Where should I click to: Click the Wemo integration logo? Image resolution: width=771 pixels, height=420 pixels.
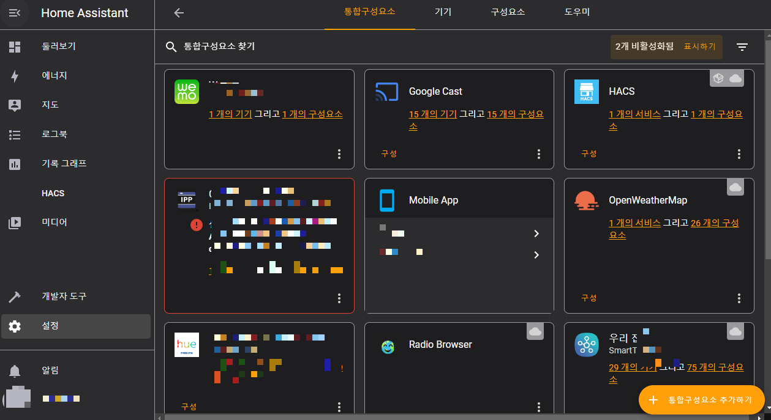(x=187, y=92)
